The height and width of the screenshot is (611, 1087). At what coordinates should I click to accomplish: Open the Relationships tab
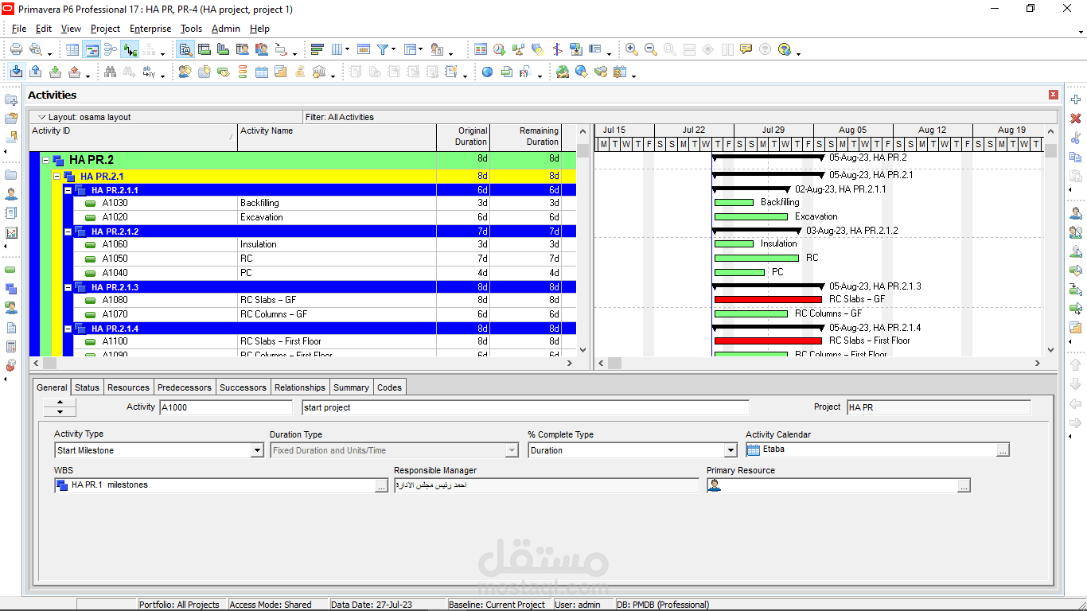[300, 387]
